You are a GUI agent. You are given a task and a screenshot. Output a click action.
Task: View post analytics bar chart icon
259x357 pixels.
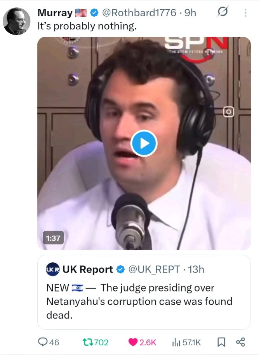176,342
